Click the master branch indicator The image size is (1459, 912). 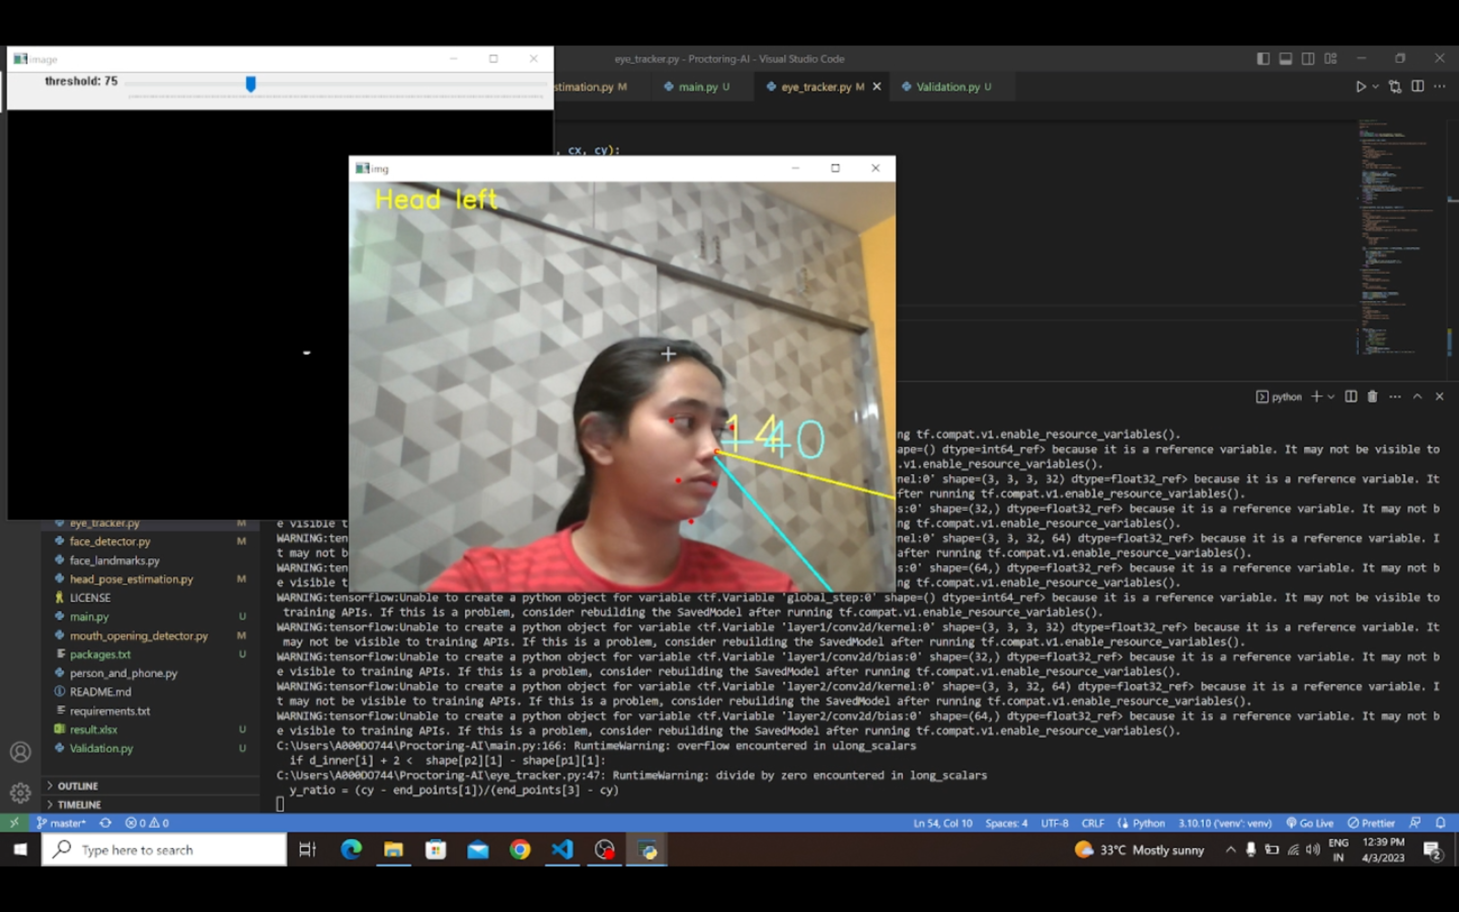click(61, 823)
